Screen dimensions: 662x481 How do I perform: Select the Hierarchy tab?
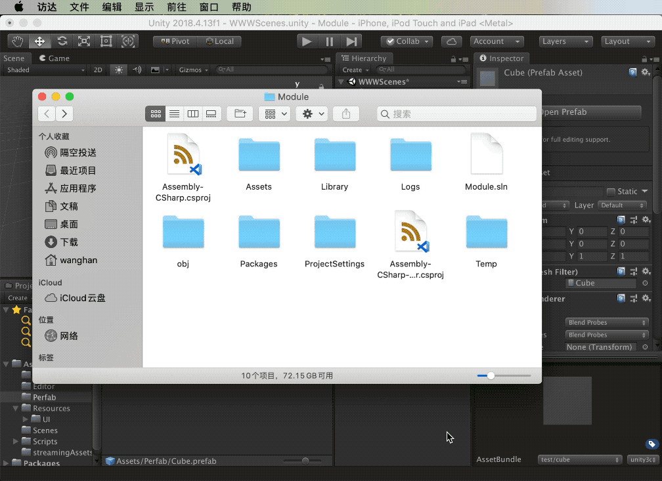point(364,58)
